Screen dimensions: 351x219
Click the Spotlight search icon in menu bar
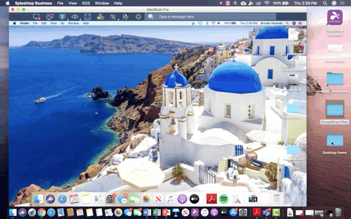click(325, 3)
